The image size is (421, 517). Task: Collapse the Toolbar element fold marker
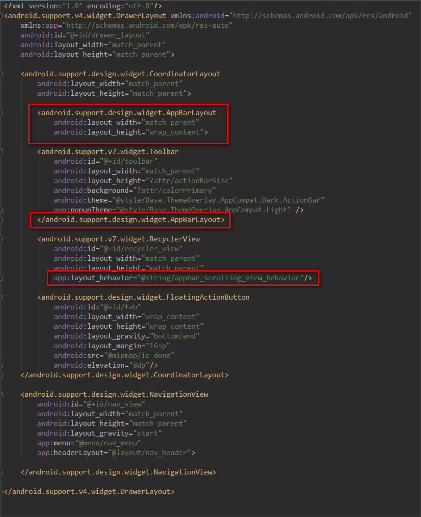1,152
